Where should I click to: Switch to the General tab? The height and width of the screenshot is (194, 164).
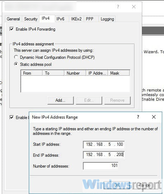13,19
